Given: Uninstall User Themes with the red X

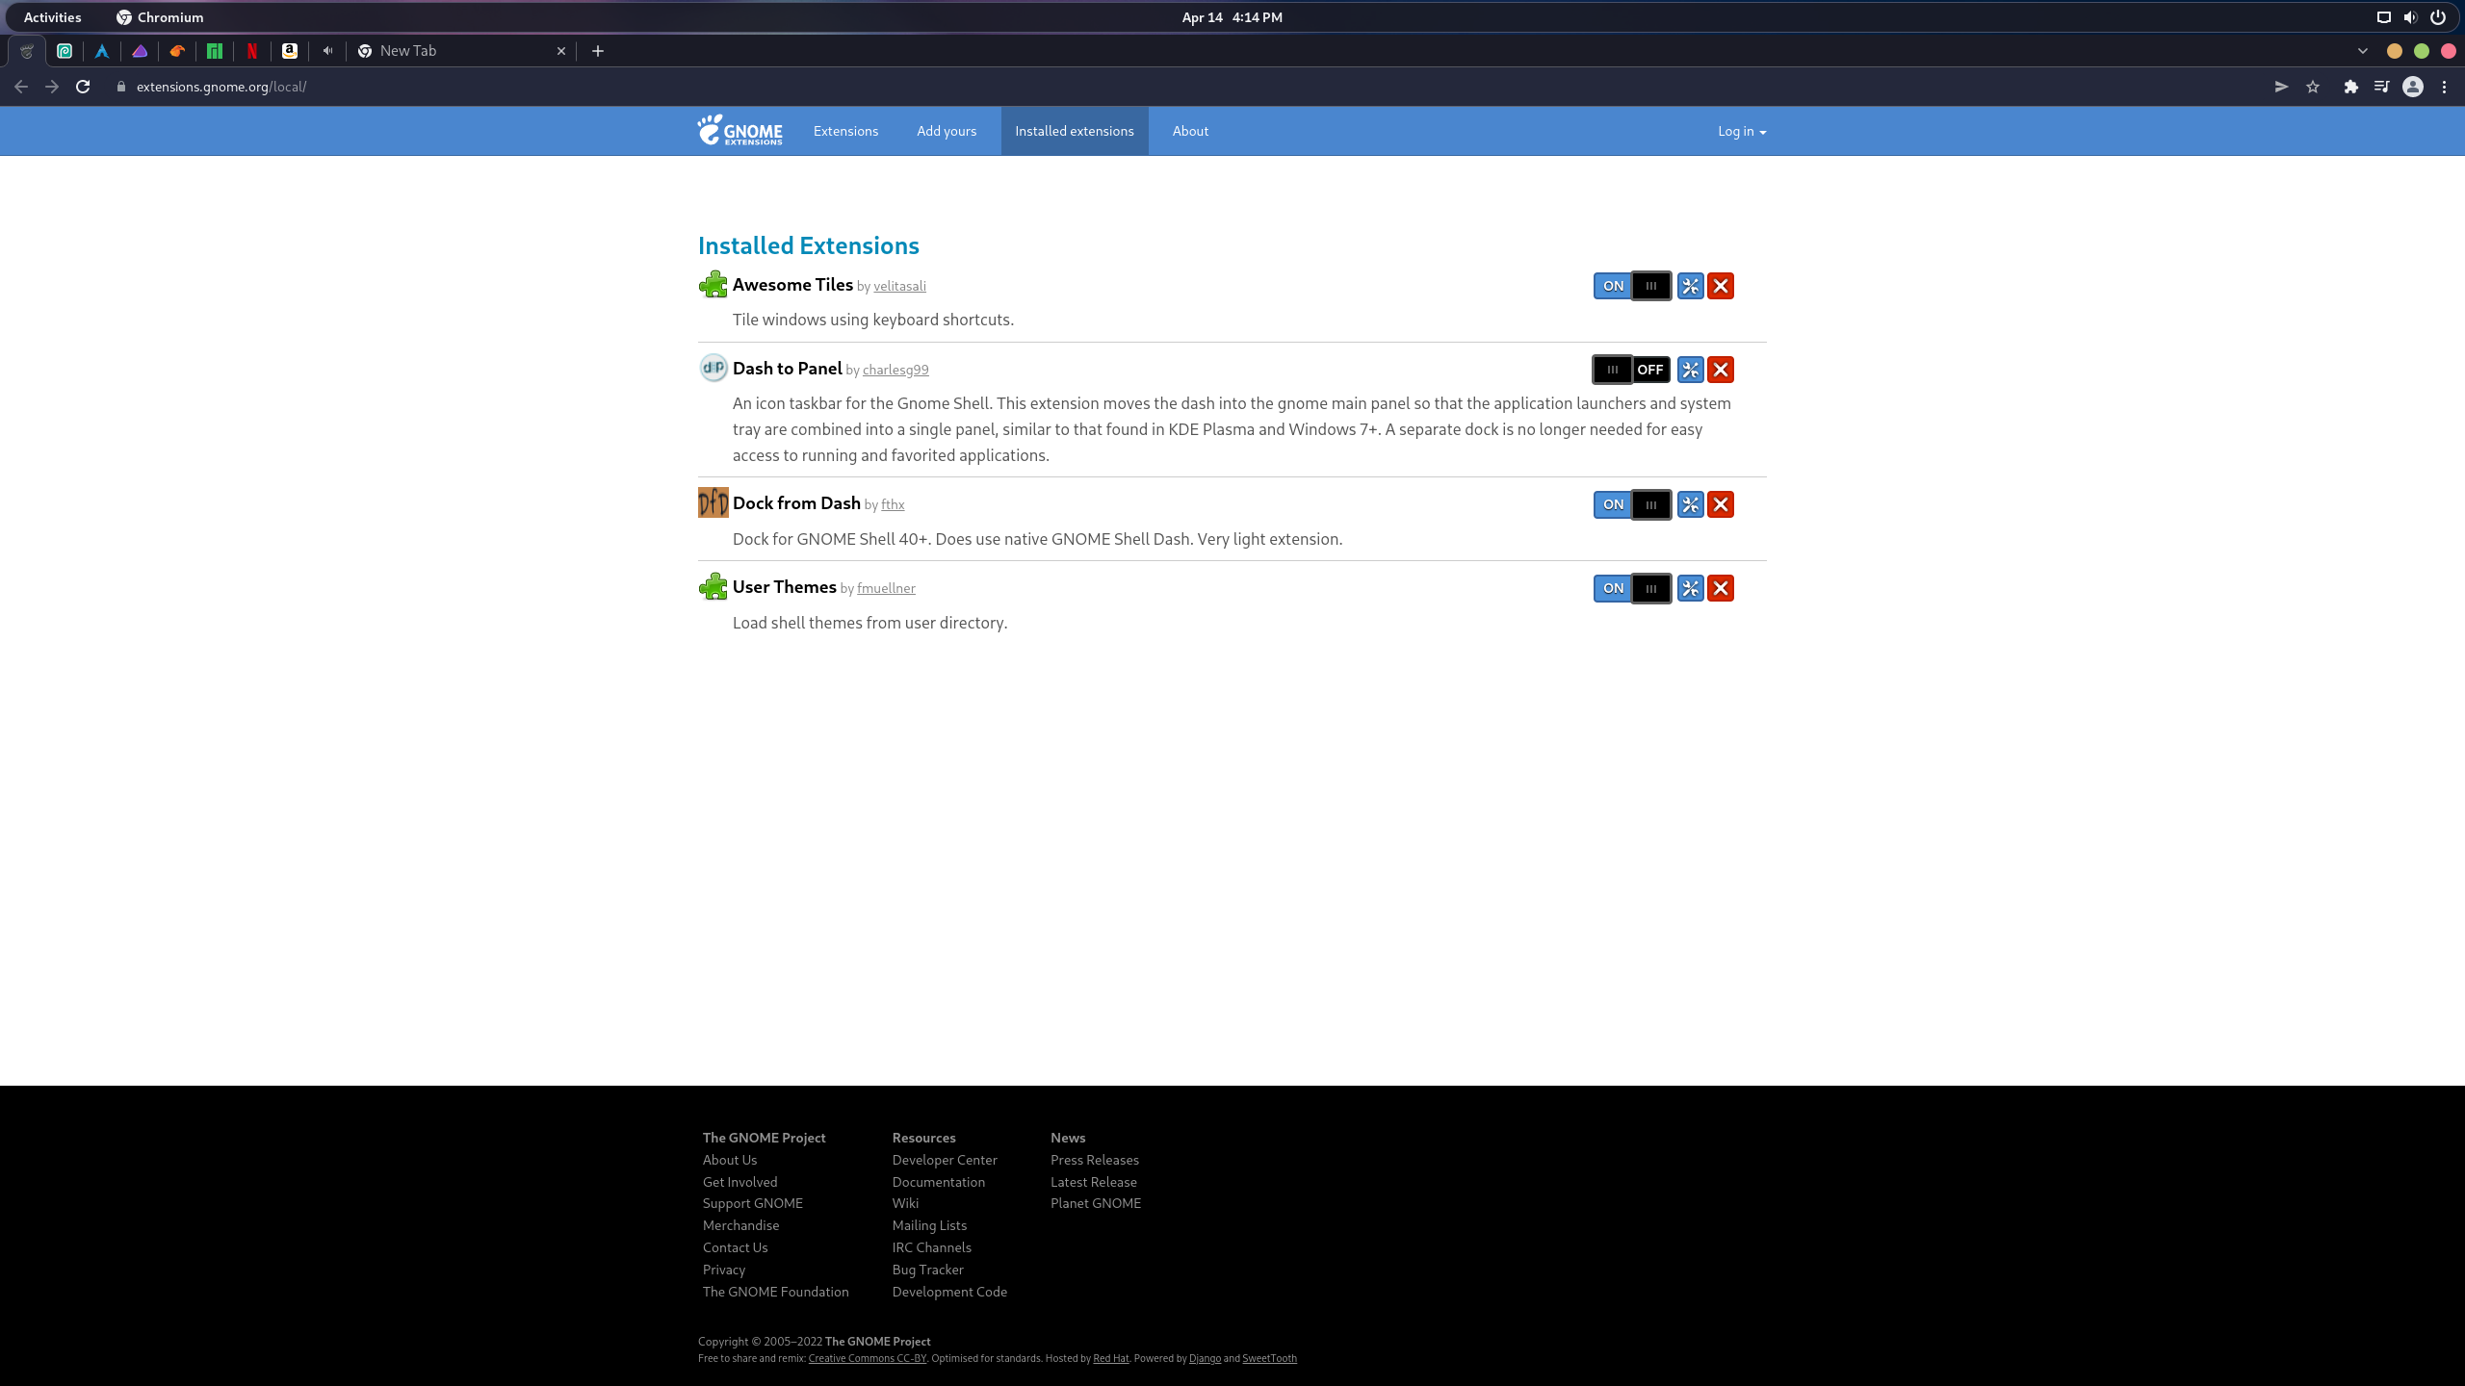Looking at the screenshot, I should tap(1721, 588).
